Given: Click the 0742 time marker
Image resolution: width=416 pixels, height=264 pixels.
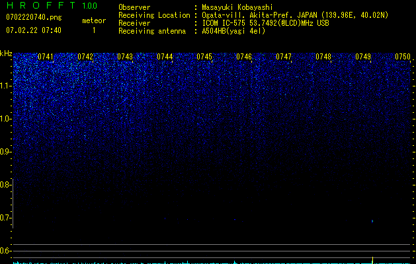Looking at the screenshot, I should 85,57.
